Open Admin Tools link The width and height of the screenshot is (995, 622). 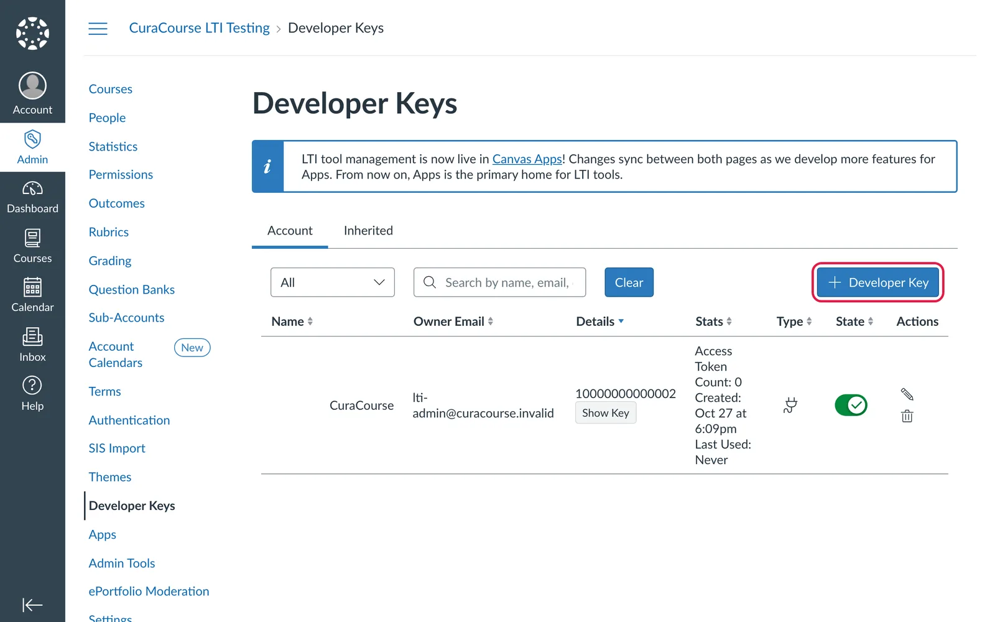[x=122, y=563]
